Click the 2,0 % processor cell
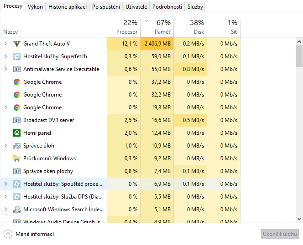The width and height of the screenshot is (303, 245). [x=124, y=133]
